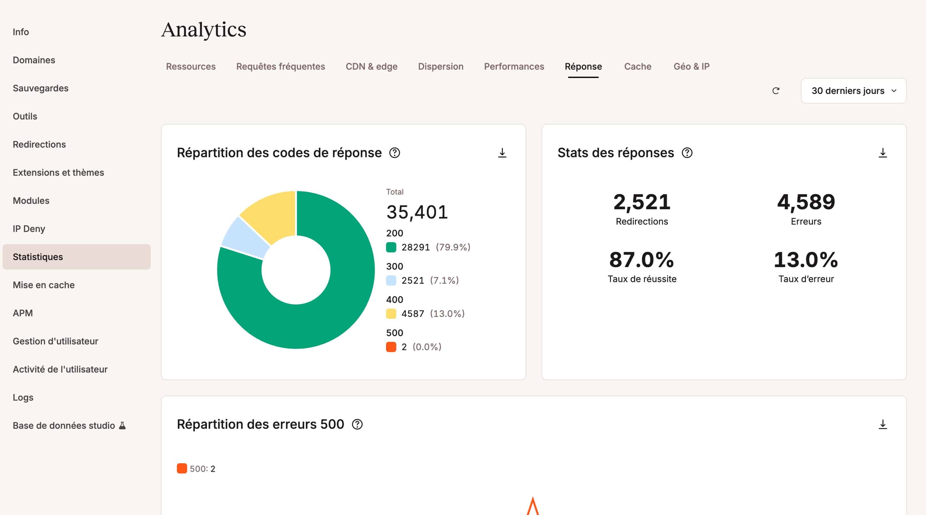Download the 500 errors breakdown chart
926x515 pixels.
click(x=883, y=424)
